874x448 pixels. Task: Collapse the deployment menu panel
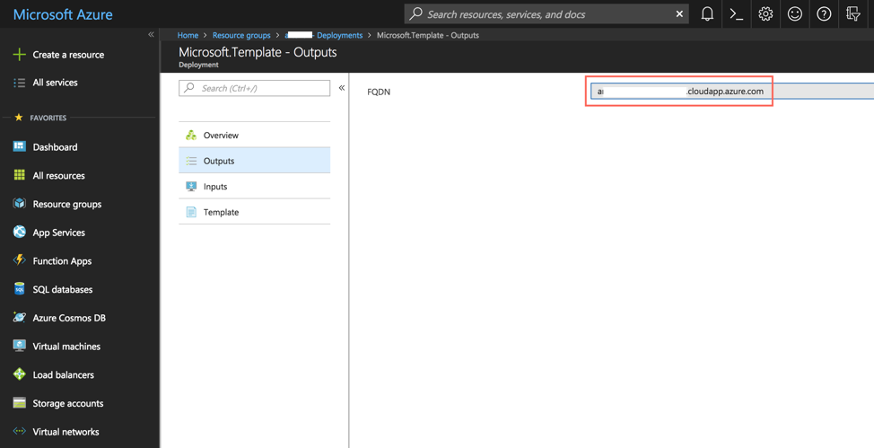click(342, 88)
